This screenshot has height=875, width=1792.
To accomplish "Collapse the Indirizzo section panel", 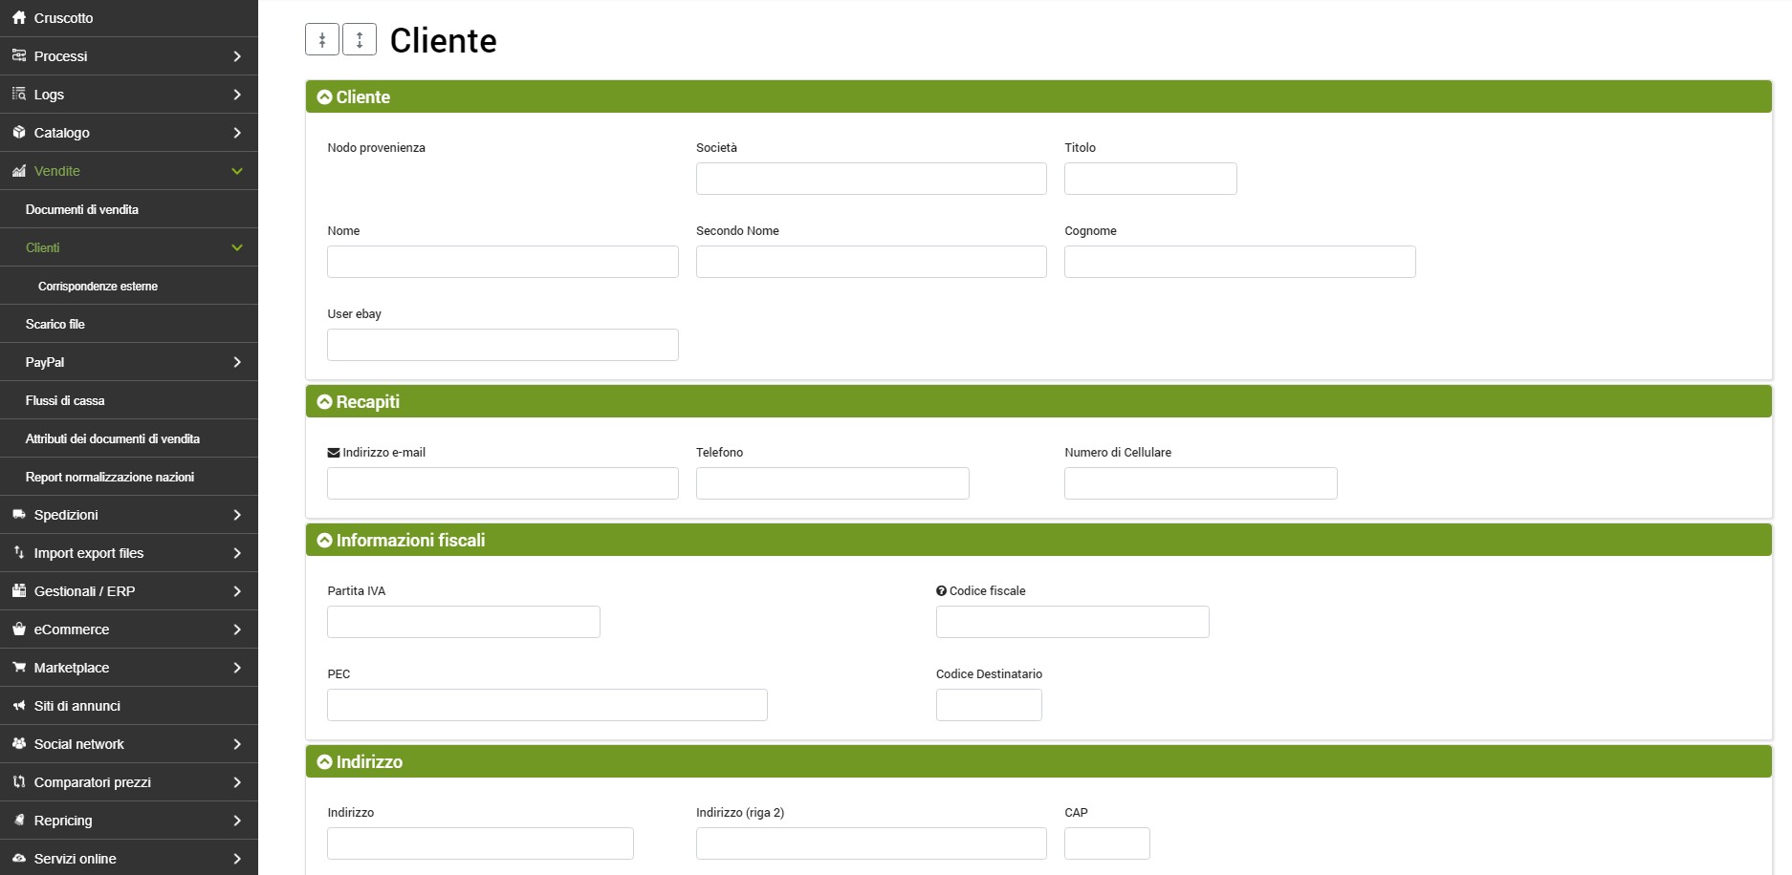I will point(325,762).
